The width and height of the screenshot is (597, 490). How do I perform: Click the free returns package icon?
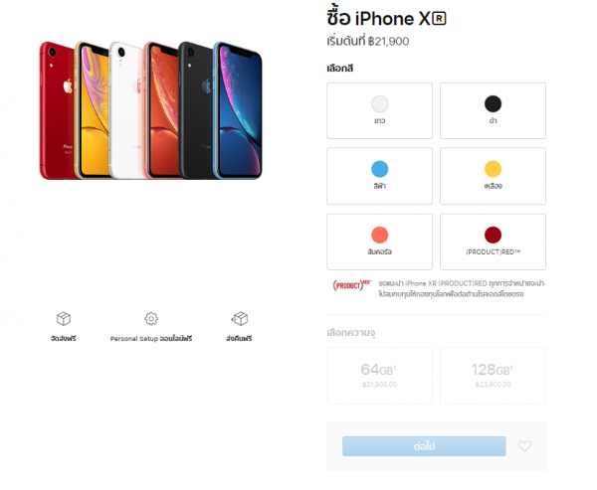click(x=240, y=318)
